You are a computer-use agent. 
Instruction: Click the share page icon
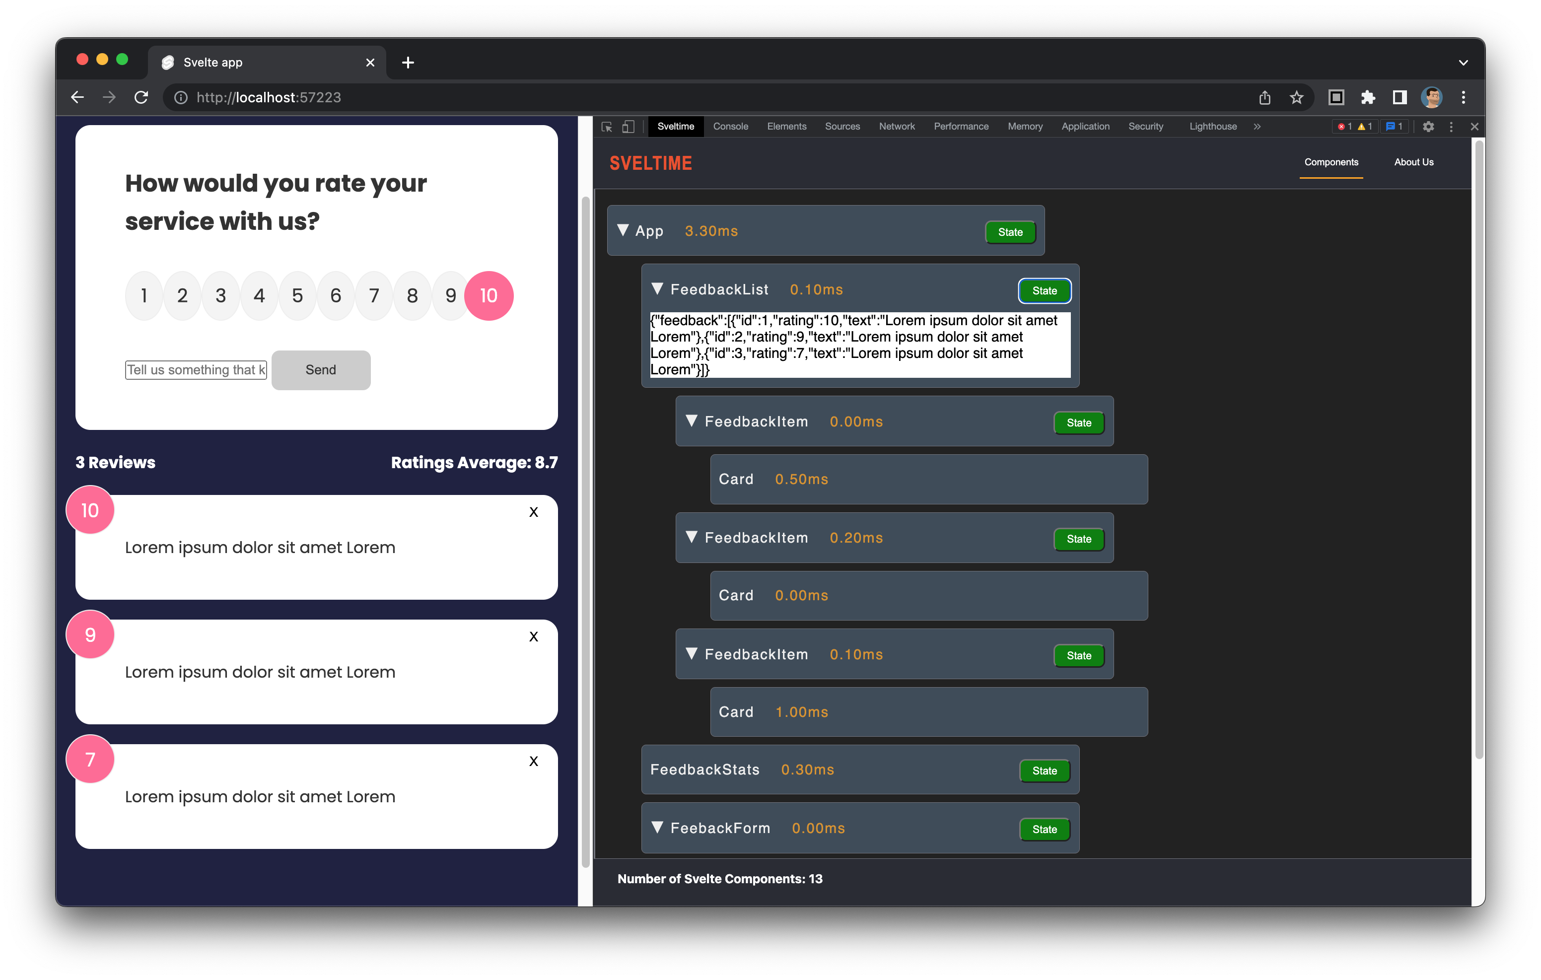coord(1264,97)
